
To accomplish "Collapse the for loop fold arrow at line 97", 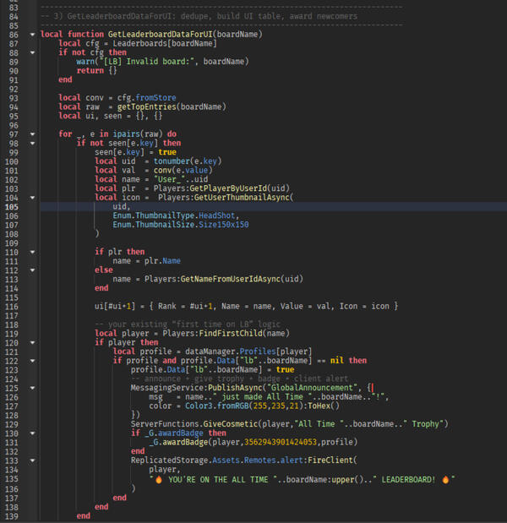I will coord(32,134).
